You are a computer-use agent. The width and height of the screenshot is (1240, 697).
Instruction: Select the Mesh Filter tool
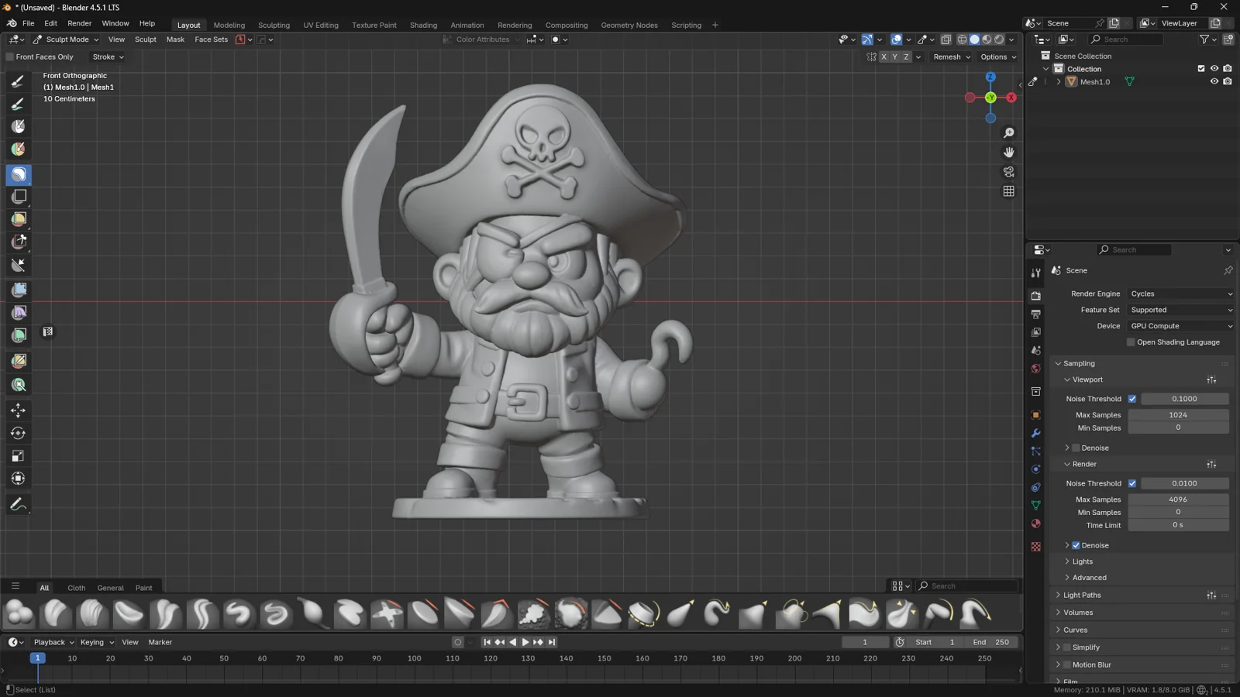click(19, 290)
